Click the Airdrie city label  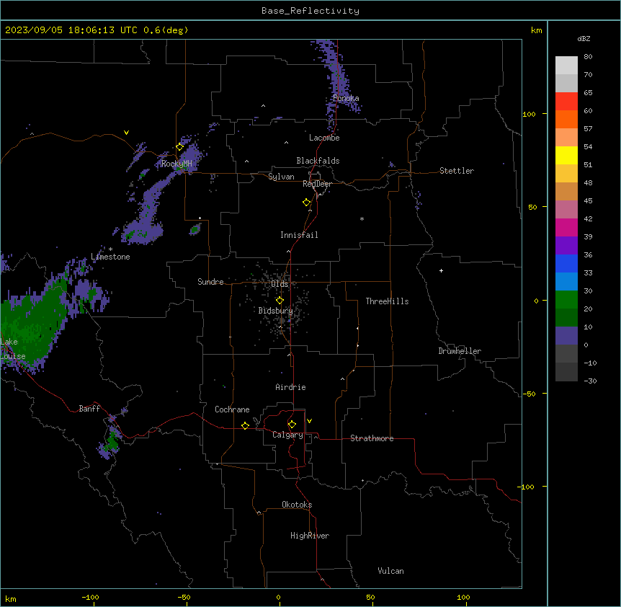[x=290, y=387]
